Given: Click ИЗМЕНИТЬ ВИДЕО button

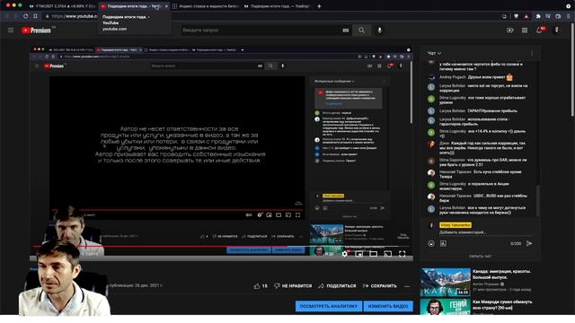Looking at the screenshot, I should [x=388, y=306].
